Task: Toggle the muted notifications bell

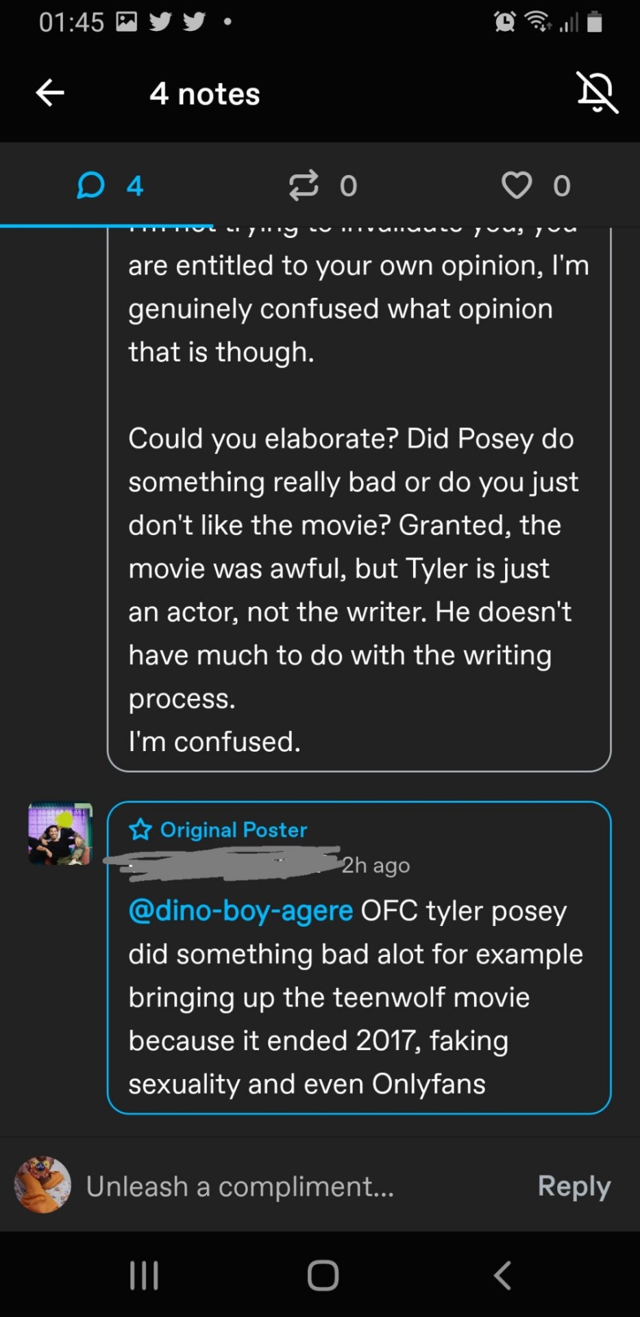Action: [597, 93]
